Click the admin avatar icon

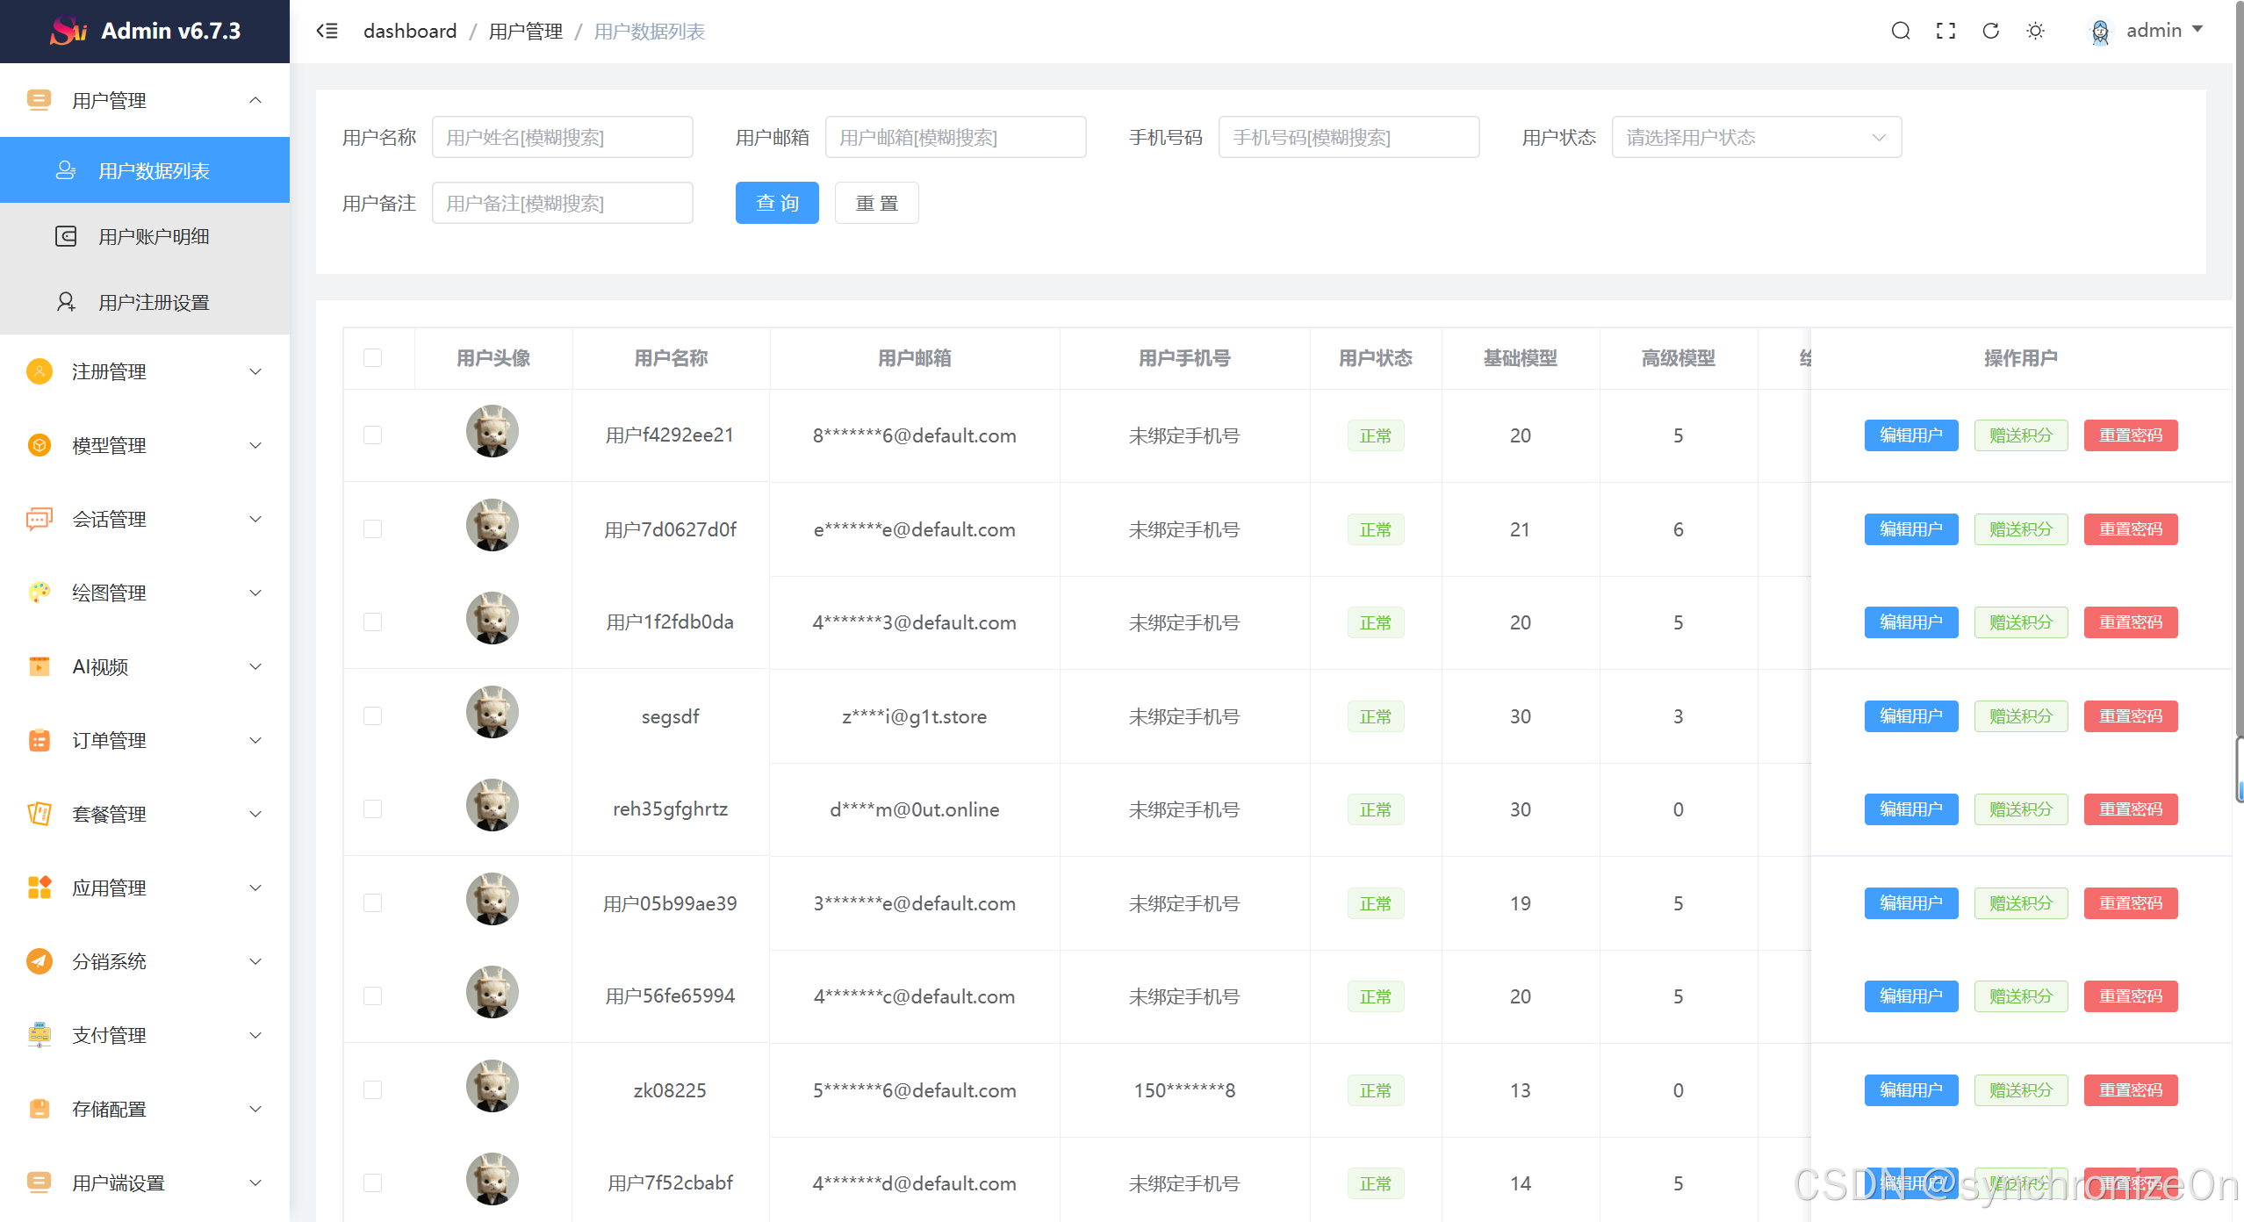(2099, 32)
